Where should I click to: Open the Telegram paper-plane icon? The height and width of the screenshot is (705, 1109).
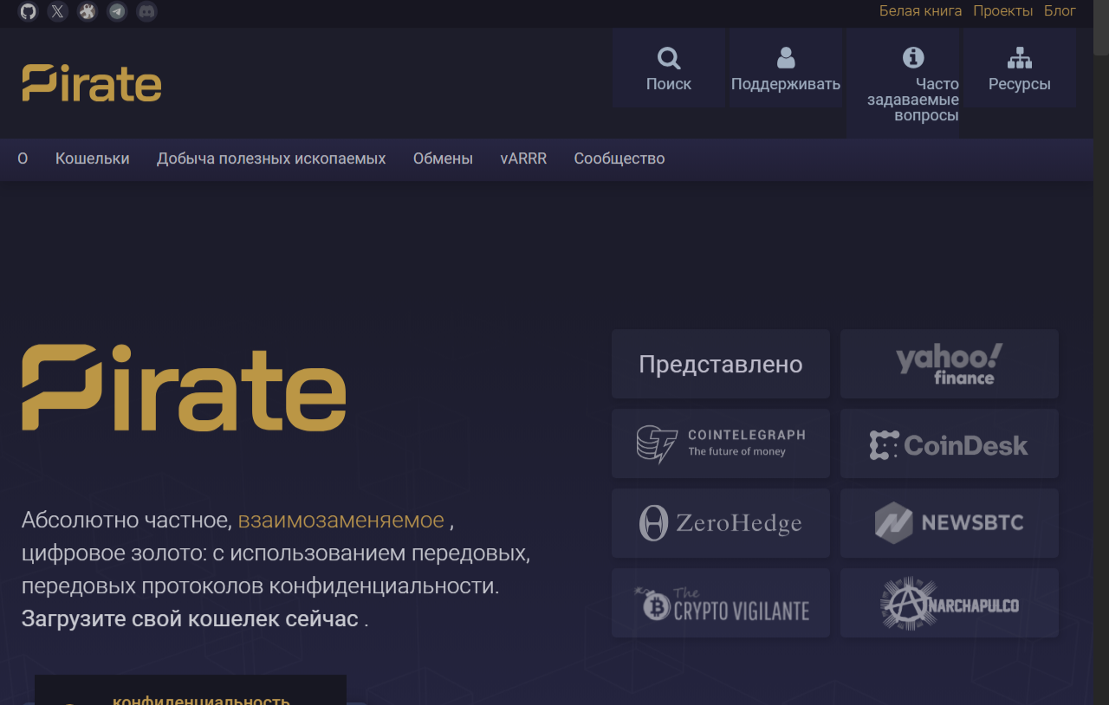click(x=117, y=11)
